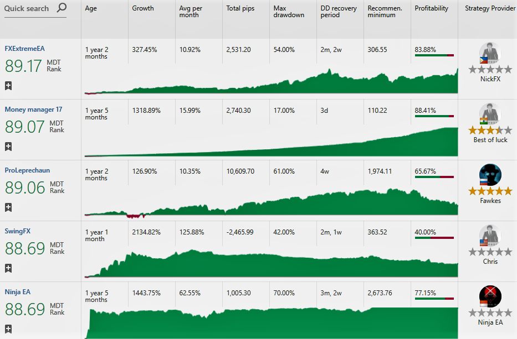Open the FXExtremeEA strategy link
517x339 pixels.
pyautogui.click(x=25, y=48)
